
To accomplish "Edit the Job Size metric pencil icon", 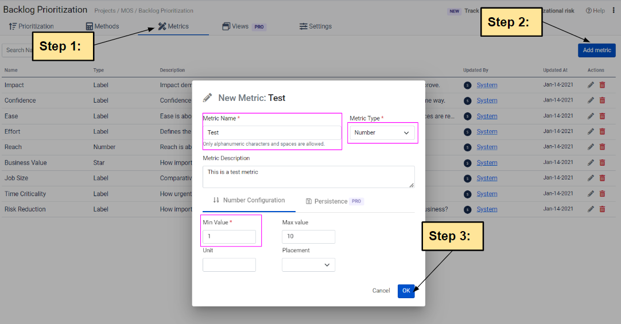I will point(591,178).
